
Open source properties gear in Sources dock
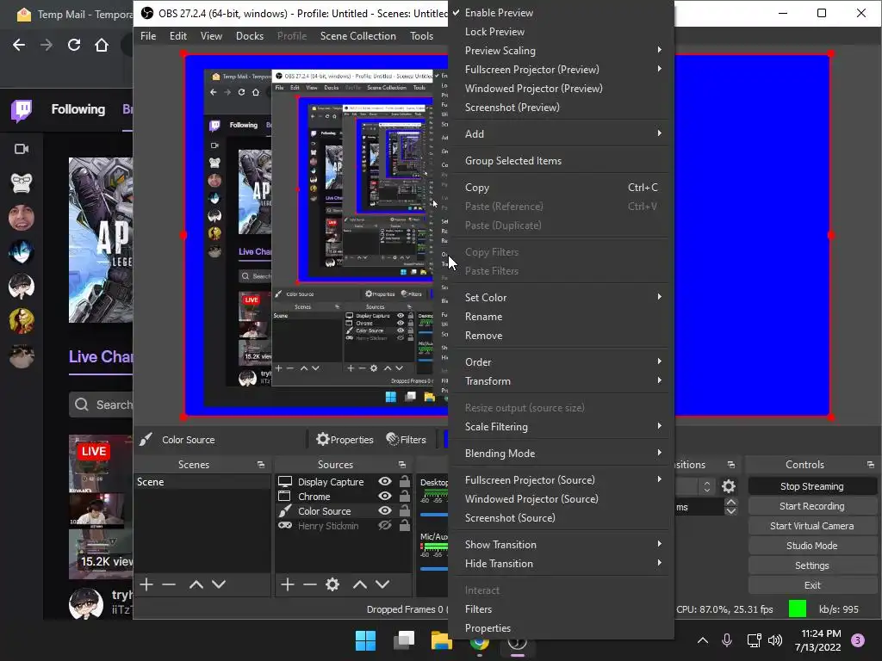click(332, 584)
